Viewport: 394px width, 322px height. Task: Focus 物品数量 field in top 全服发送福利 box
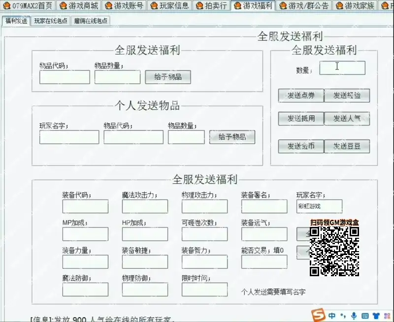pyautogui.click(x=117, y=77)
